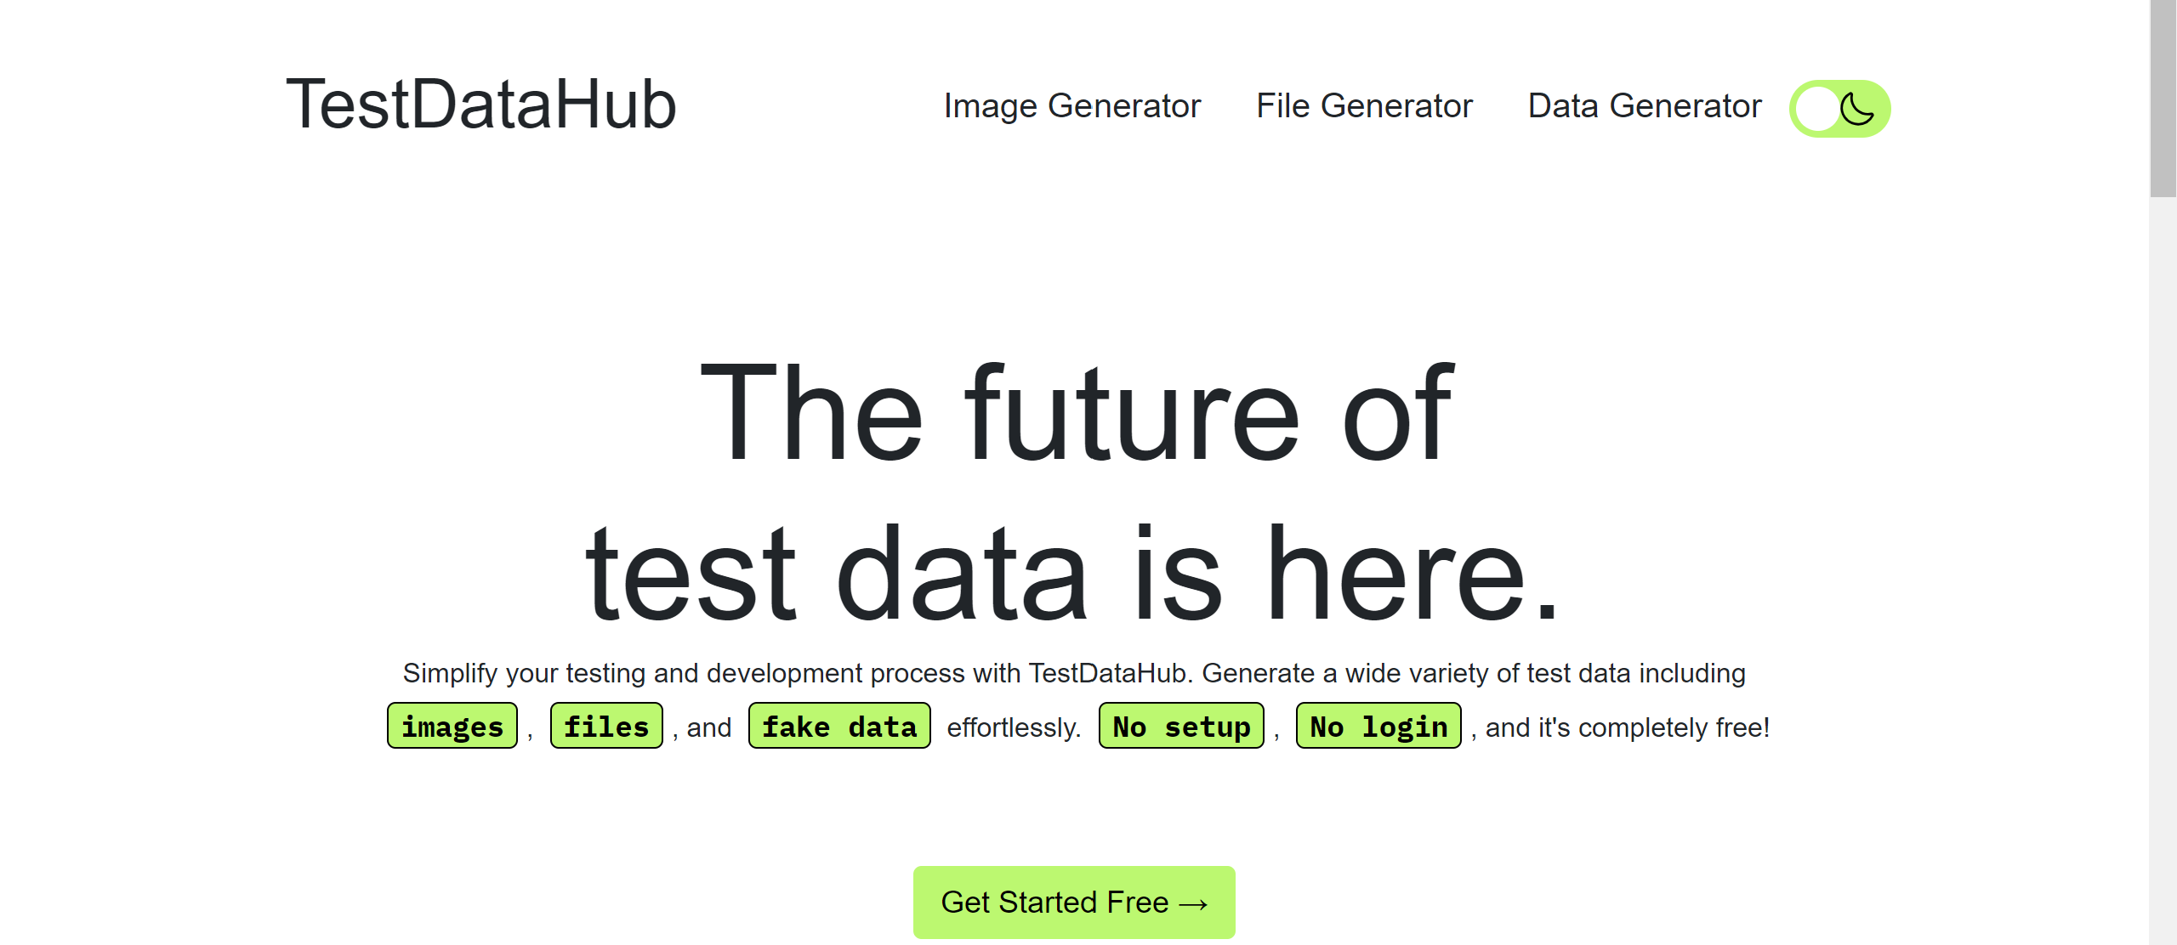Click the Data Generator navigation link
This screenshot has width=2177, height=945.
1642,108
